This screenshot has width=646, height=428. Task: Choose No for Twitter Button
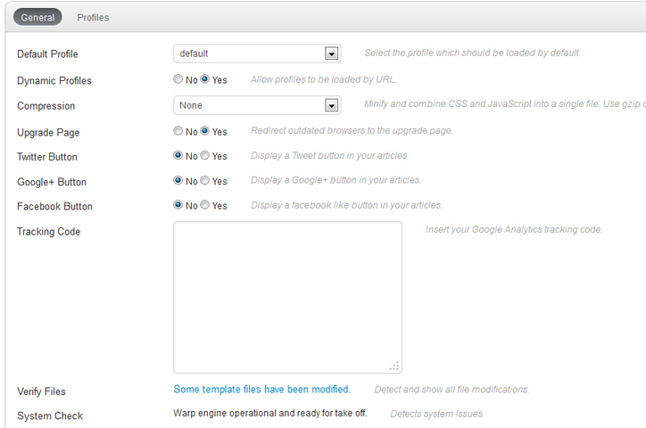[x=178, y=155]
